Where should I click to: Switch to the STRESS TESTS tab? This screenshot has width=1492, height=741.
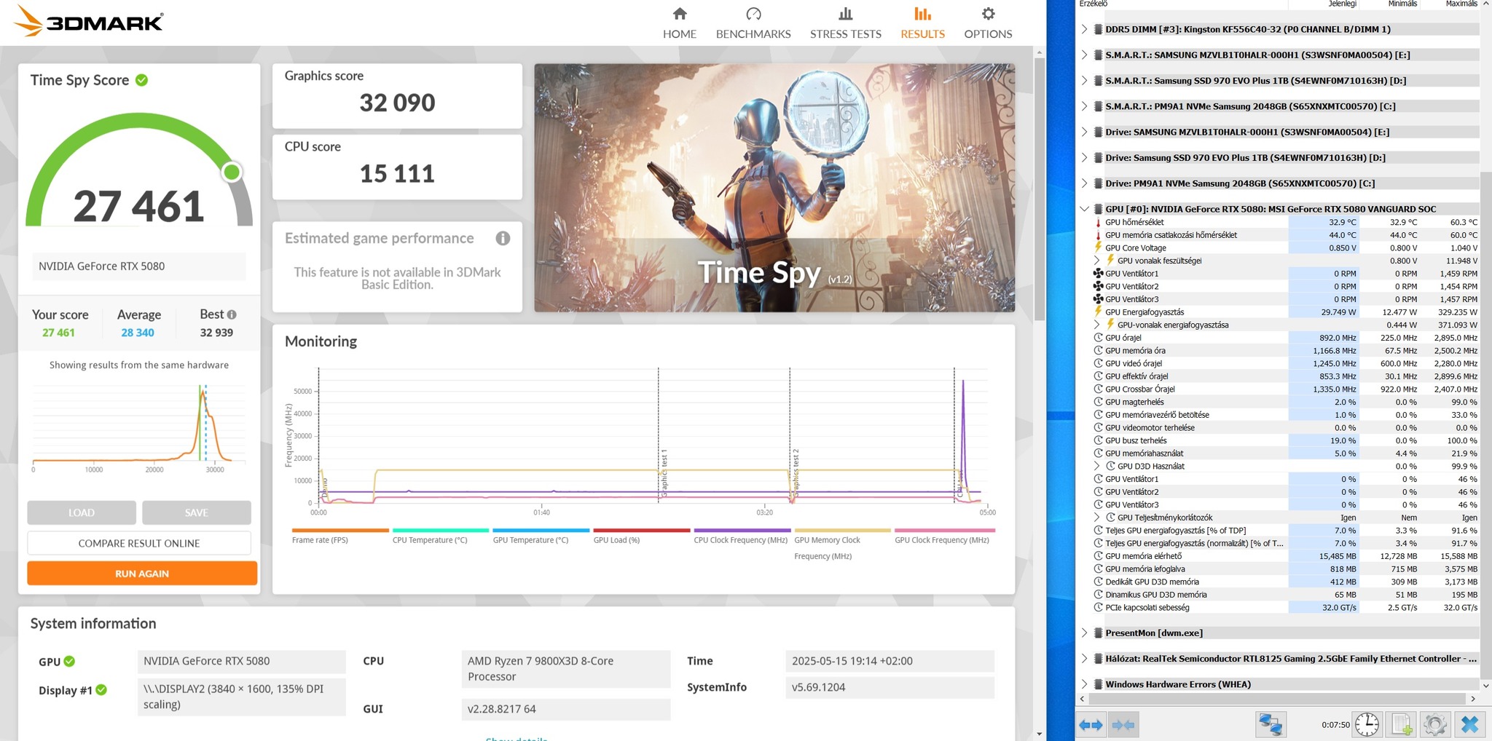pos(846,23)
